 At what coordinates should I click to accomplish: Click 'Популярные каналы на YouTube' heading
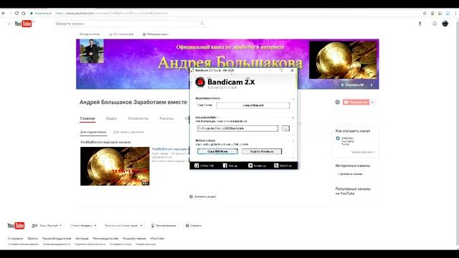pos(353,191)
